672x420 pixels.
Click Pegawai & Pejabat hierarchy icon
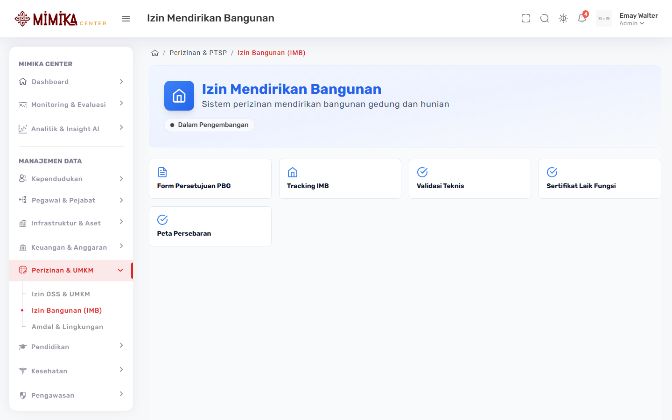(23, 200)
